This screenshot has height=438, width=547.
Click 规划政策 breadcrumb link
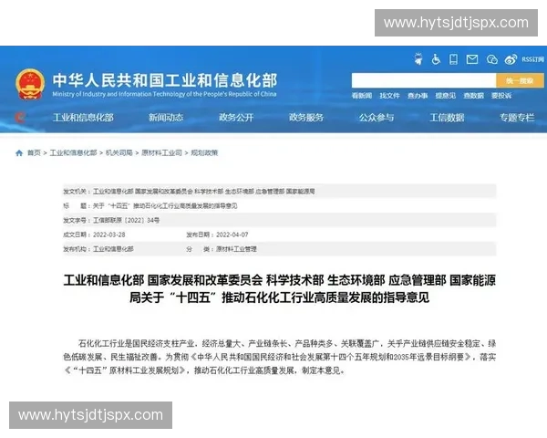204,153
